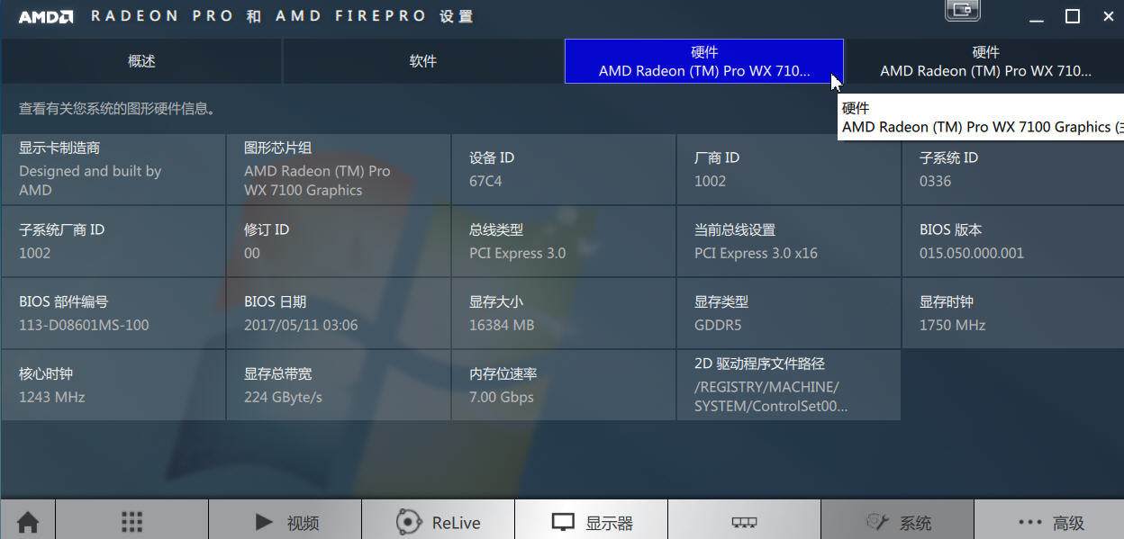The image size is (1124, 539).
Task: Click the AMD logo in the title bar
Action: coord(48,16)
